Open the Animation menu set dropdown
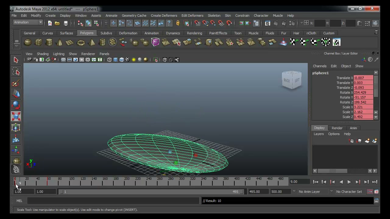Viewport: 390px width, 219px height. (28, 23)
